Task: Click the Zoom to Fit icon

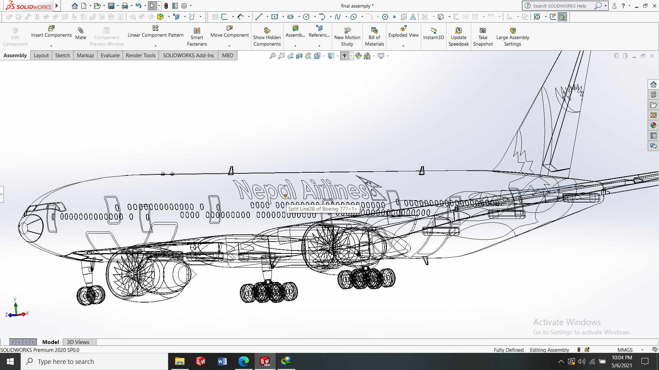Action: 273,56
